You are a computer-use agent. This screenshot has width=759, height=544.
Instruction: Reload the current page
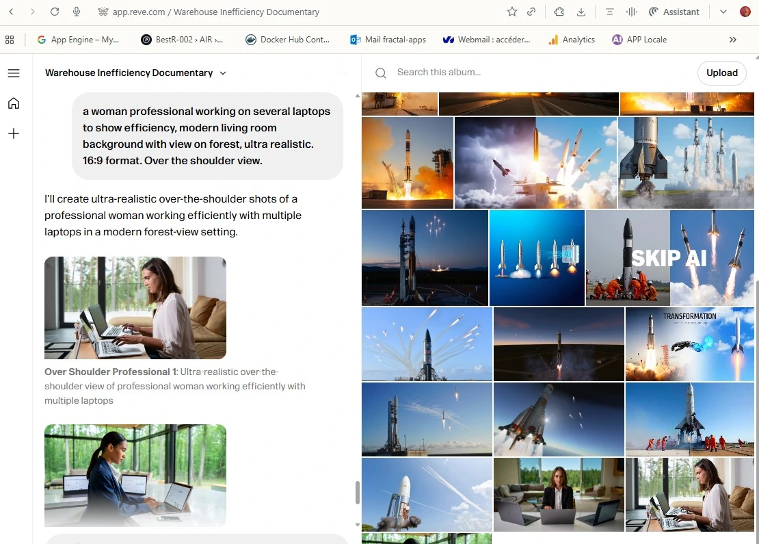55,12
